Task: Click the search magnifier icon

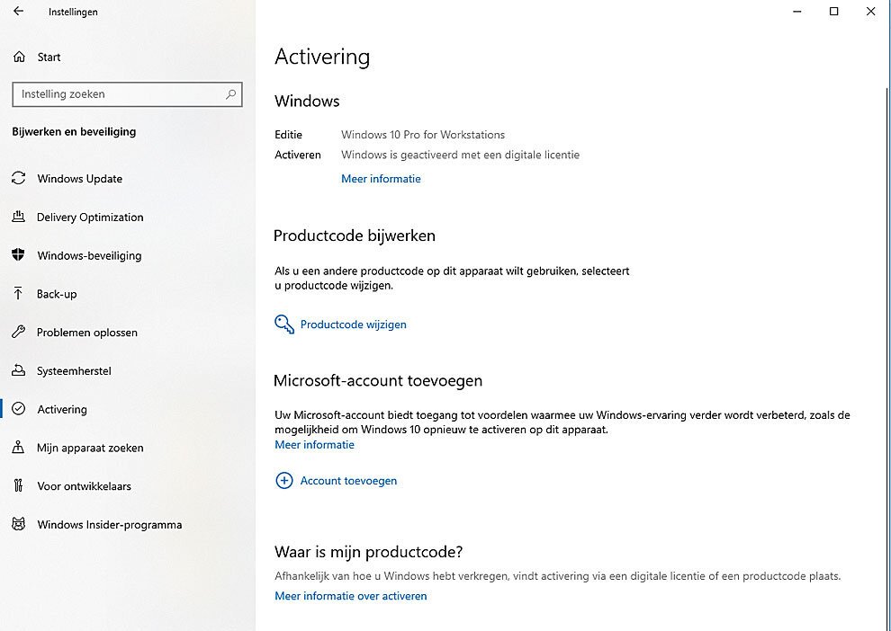Action: (230, 94)
